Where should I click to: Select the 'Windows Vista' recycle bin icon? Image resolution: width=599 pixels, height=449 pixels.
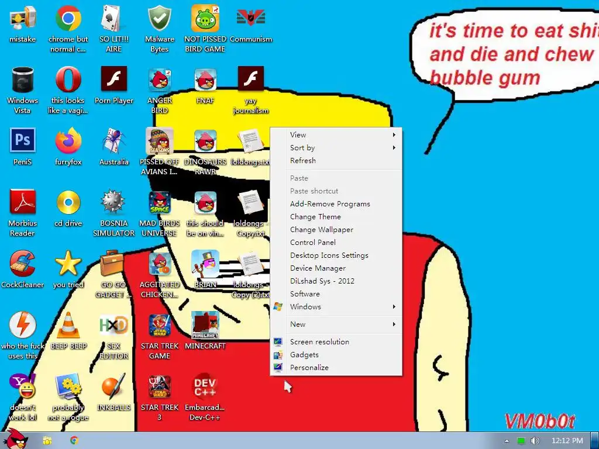[x=23, y=90]
